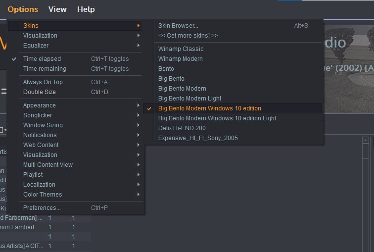Select the Time remaining option
Image resolution: width=374 pixels, height=252 pixels.
coord(75,69)
